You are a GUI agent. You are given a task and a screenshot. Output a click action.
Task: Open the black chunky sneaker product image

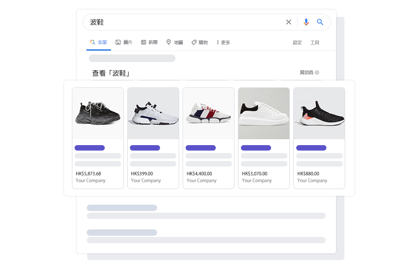tap(98, 113)
